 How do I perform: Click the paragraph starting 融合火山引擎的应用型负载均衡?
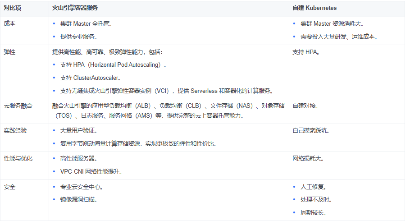pos(169,111)
